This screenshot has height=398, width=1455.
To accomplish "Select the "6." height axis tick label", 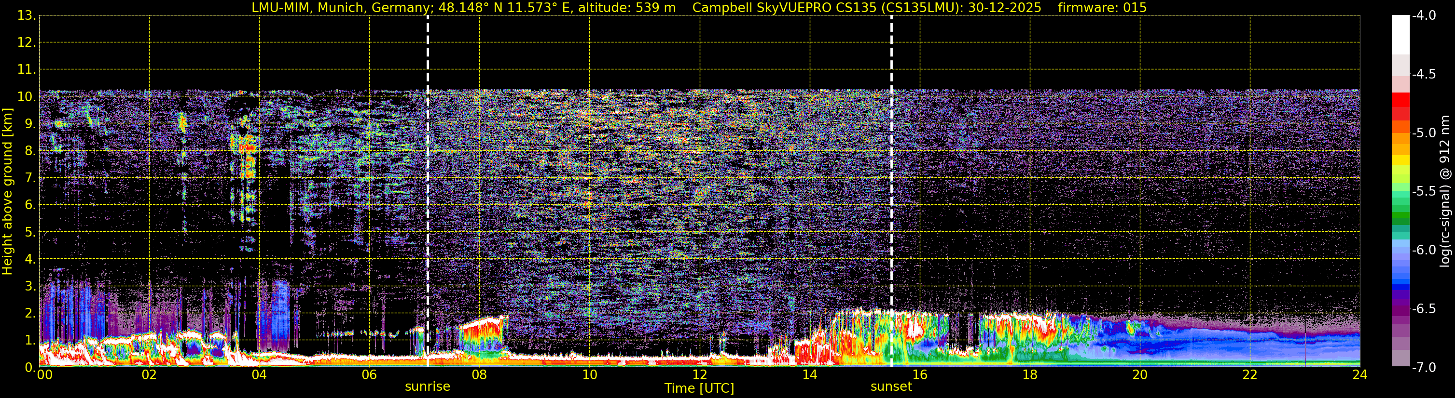I will point(30,205).
